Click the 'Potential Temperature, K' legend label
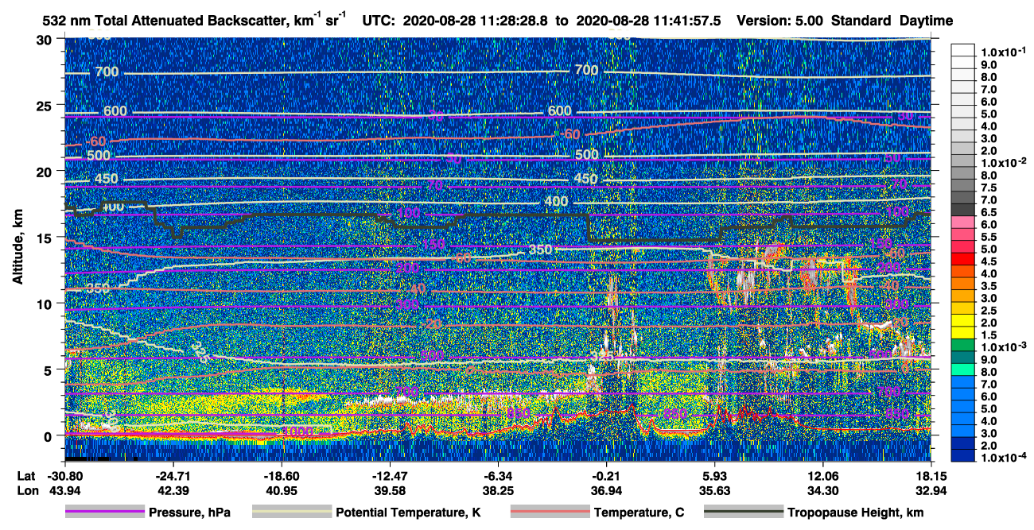 [x=408, y=513]
